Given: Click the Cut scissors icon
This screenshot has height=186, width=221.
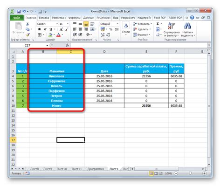Looking at the screenshot, I should click(x=28, y=24).
